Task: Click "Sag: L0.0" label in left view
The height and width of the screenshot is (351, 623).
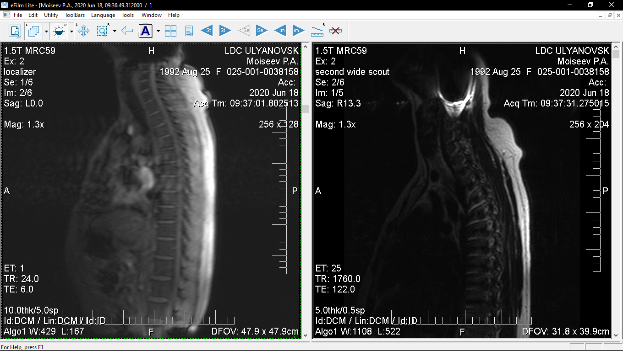Action: click(23, 103)
